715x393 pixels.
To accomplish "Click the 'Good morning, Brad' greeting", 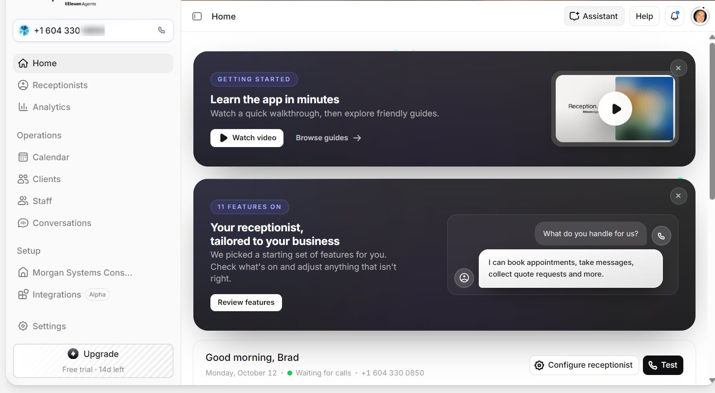I will click(252, 357).
